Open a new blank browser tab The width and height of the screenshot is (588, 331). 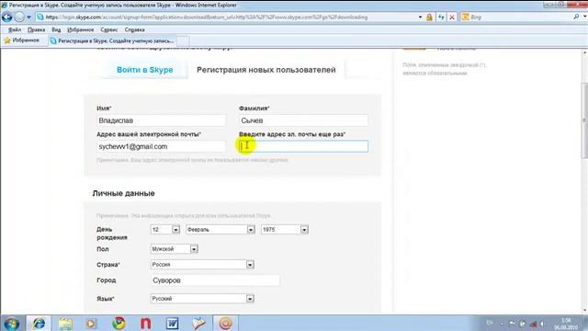click(183, 40)
